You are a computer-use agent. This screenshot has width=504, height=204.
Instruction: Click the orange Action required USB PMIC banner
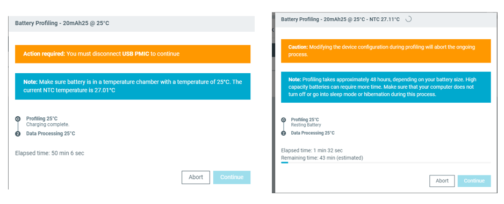click(x=133, y=54)
